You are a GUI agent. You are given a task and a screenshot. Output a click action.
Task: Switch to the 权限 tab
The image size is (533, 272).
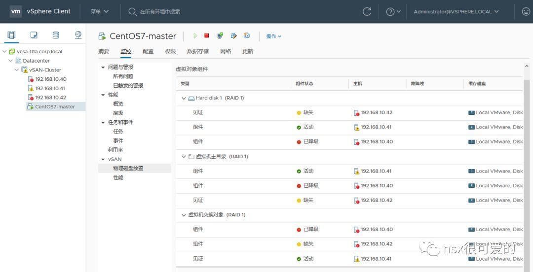pos(170,51)
